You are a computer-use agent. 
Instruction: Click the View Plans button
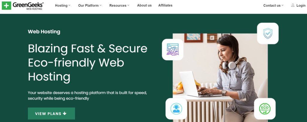click(51, 113)
